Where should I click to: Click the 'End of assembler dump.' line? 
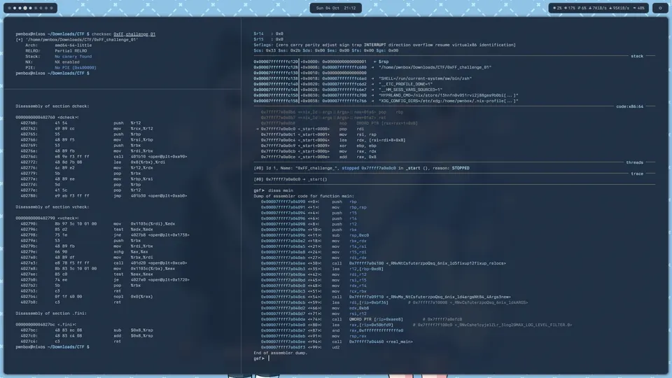point(280,353)
